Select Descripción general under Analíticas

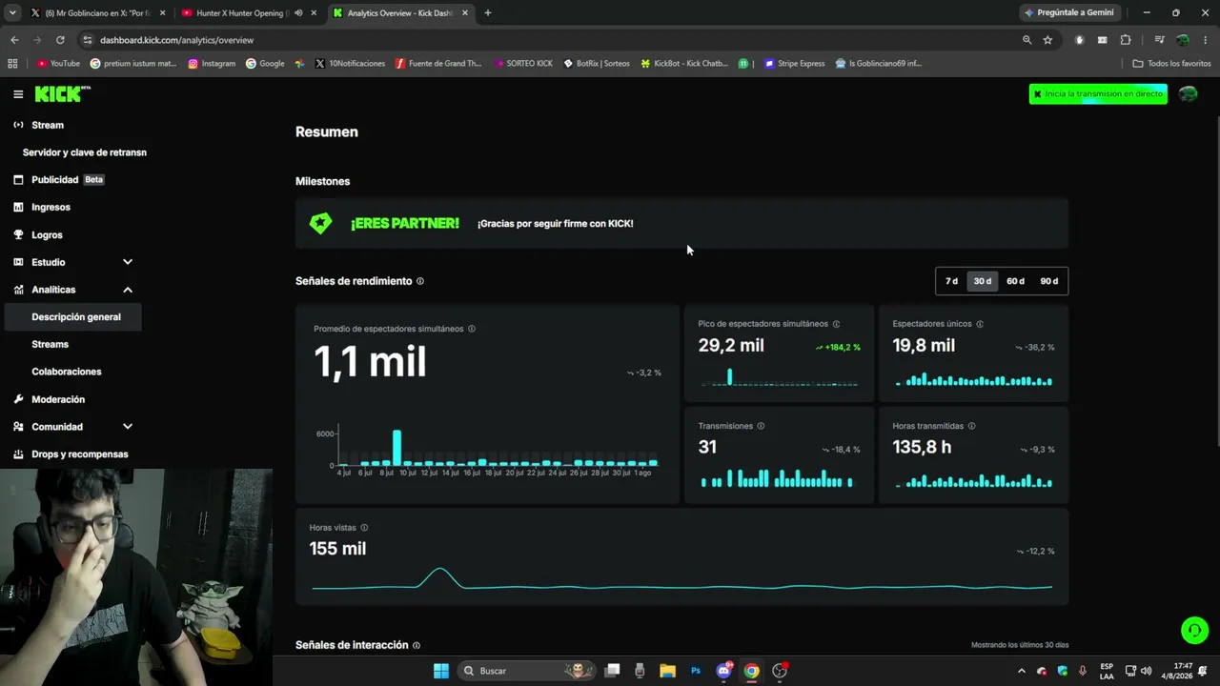tap(75, 317)
